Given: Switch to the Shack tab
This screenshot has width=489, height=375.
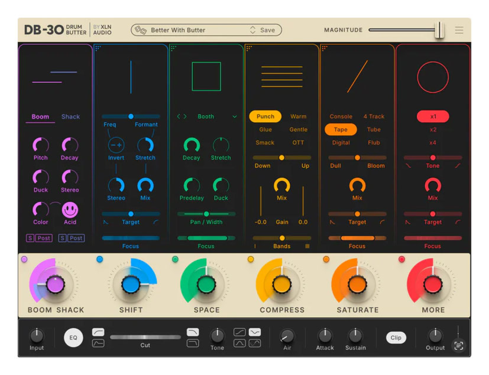Looking at the screenshot, I should [70, 117].
